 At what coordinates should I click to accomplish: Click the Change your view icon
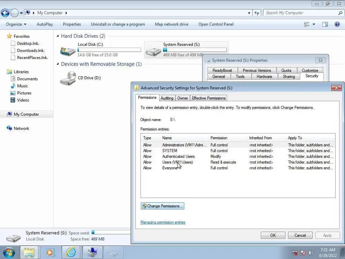click(x=307, y=24)
